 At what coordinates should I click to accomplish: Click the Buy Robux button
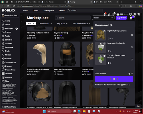(x=121, y=18)
